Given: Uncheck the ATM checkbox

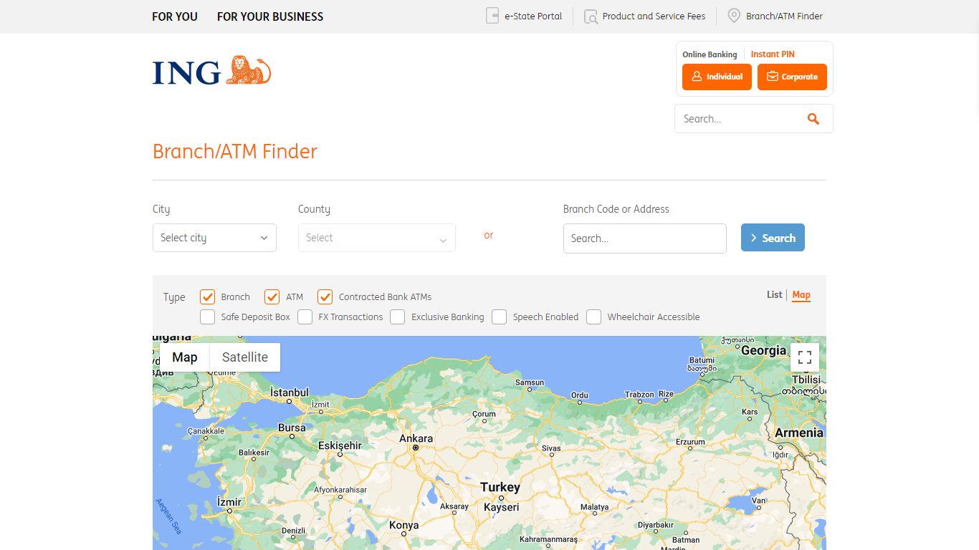Looking at the screenshot, I should [272, 296].
